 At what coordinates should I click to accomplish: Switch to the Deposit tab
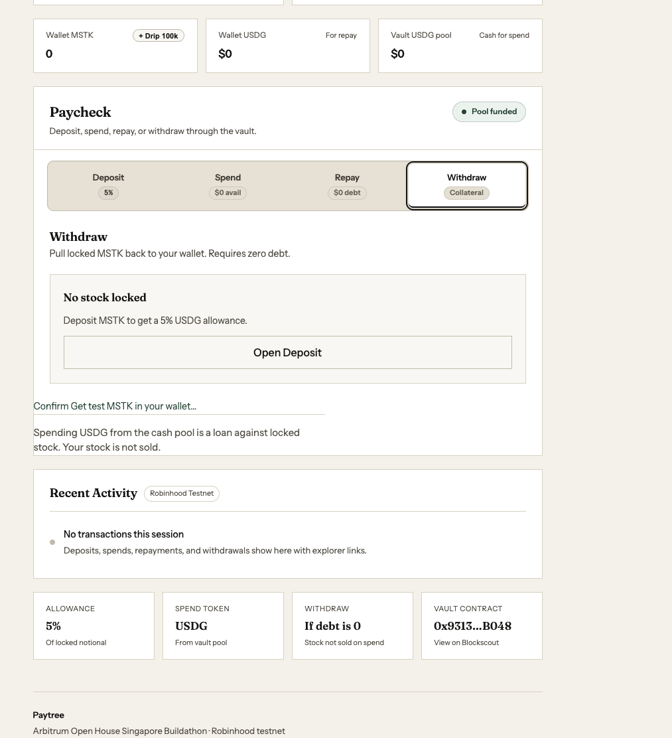tap(108, 185)
